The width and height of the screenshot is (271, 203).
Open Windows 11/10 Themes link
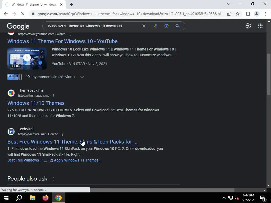click(x=36, y=103)
